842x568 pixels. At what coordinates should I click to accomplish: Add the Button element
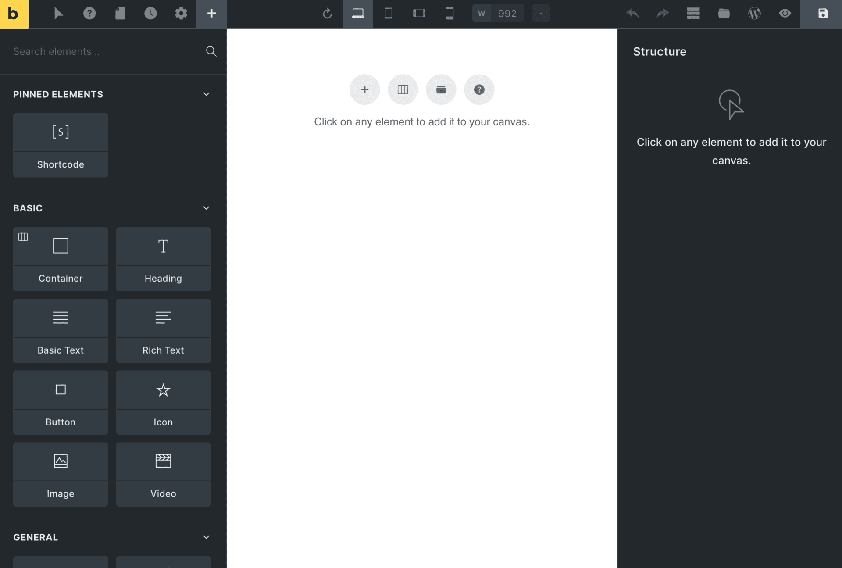tap(61, 403)
